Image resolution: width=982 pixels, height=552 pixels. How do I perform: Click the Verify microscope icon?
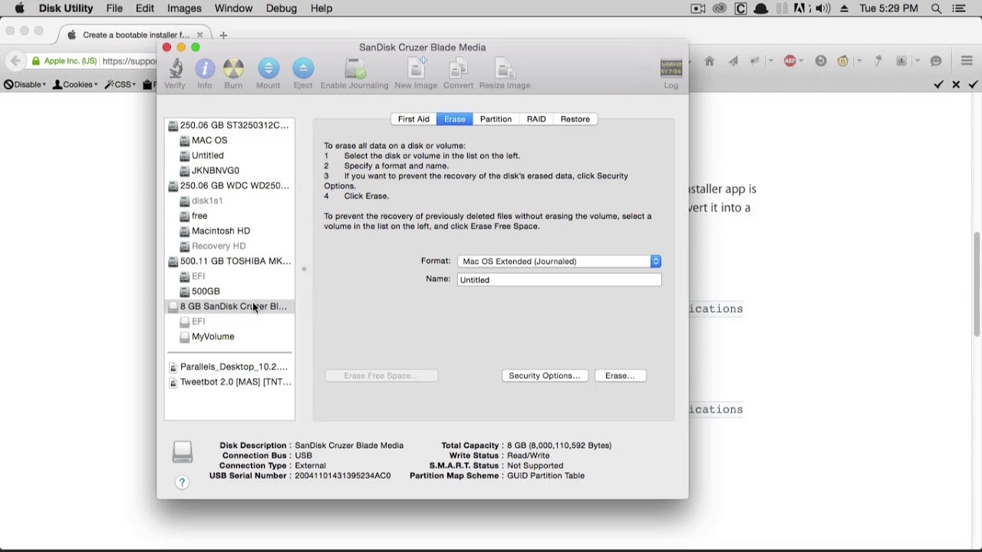(x=175, y=68)
